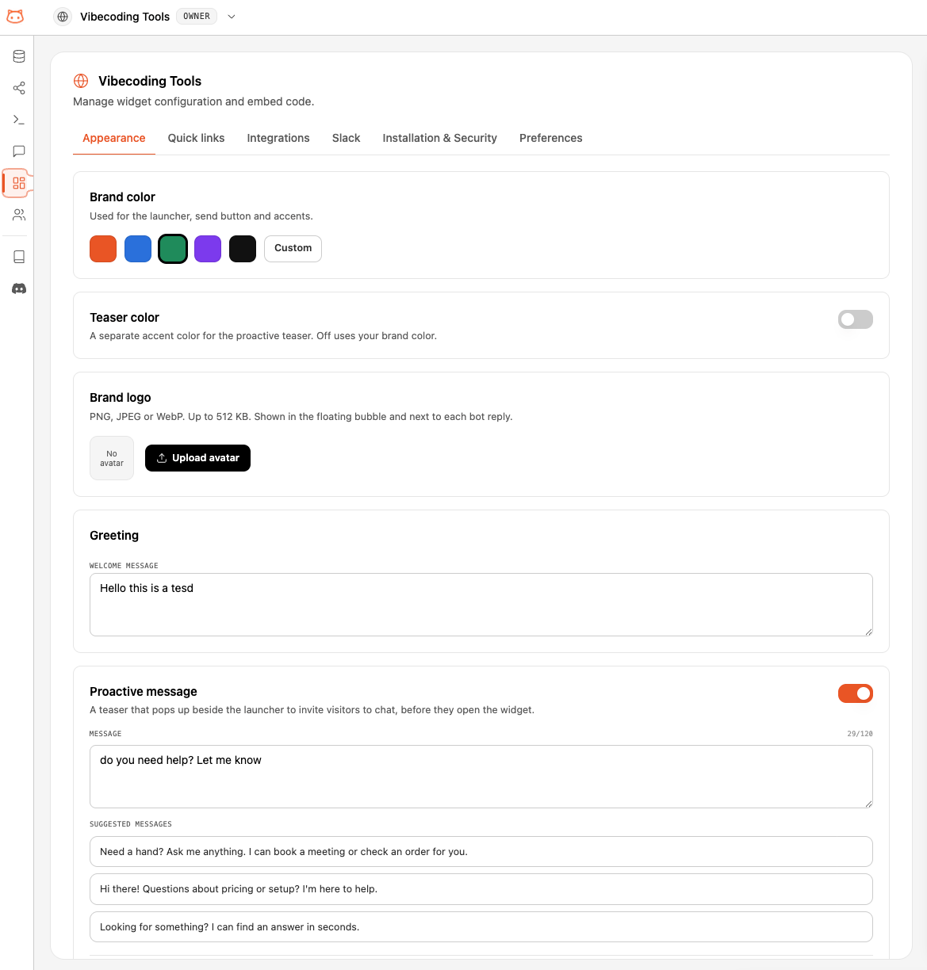Click the 'Brand color' section heading
Viewport: 927px width, 970px height.
coord(122,197)
